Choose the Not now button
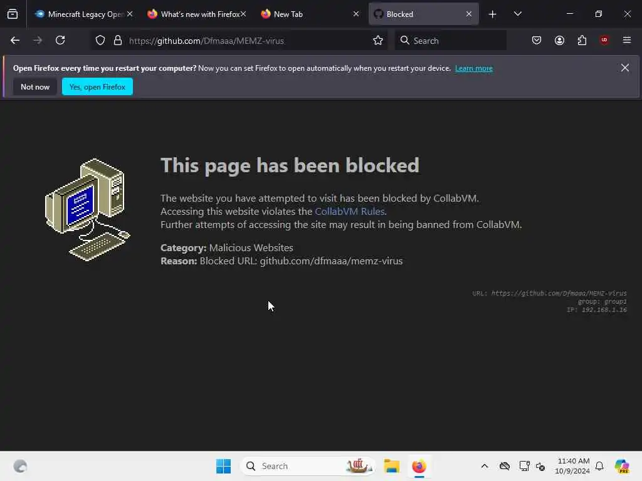This screenshot has height=481, width=642. (x=35, y=86)
